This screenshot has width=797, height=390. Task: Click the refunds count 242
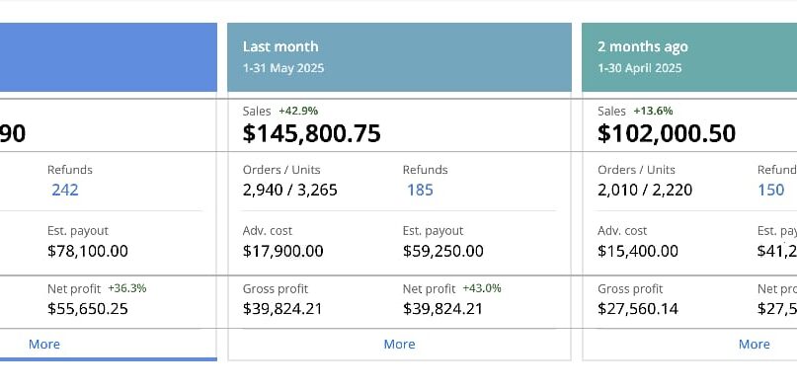pyautogui.click(x=65, y=191)
